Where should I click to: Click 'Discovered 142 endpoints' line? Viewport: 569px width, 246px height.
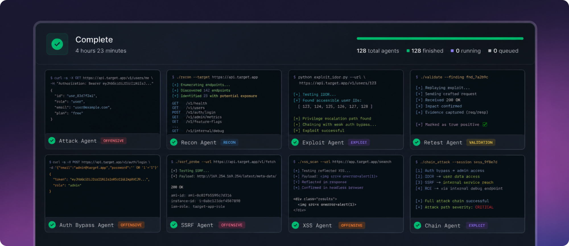coord(201,90)
